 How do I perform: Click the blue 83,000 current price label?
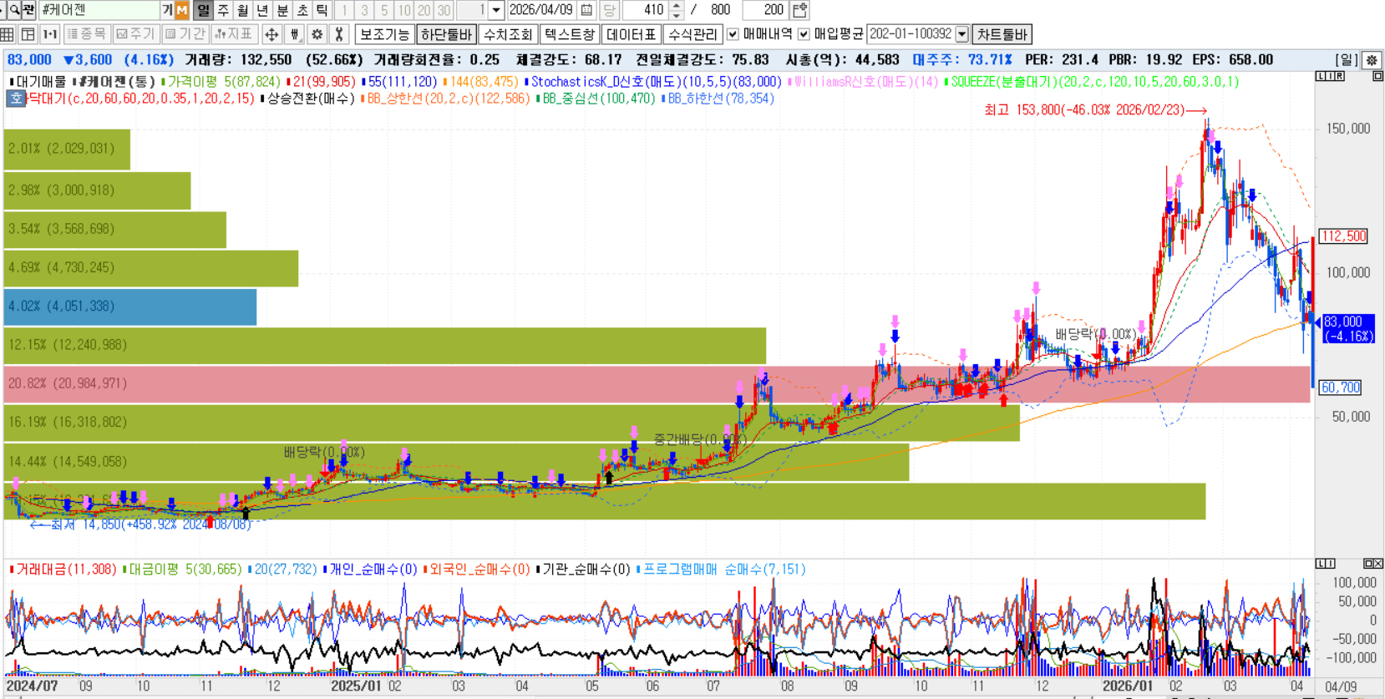click(1347, 328)
